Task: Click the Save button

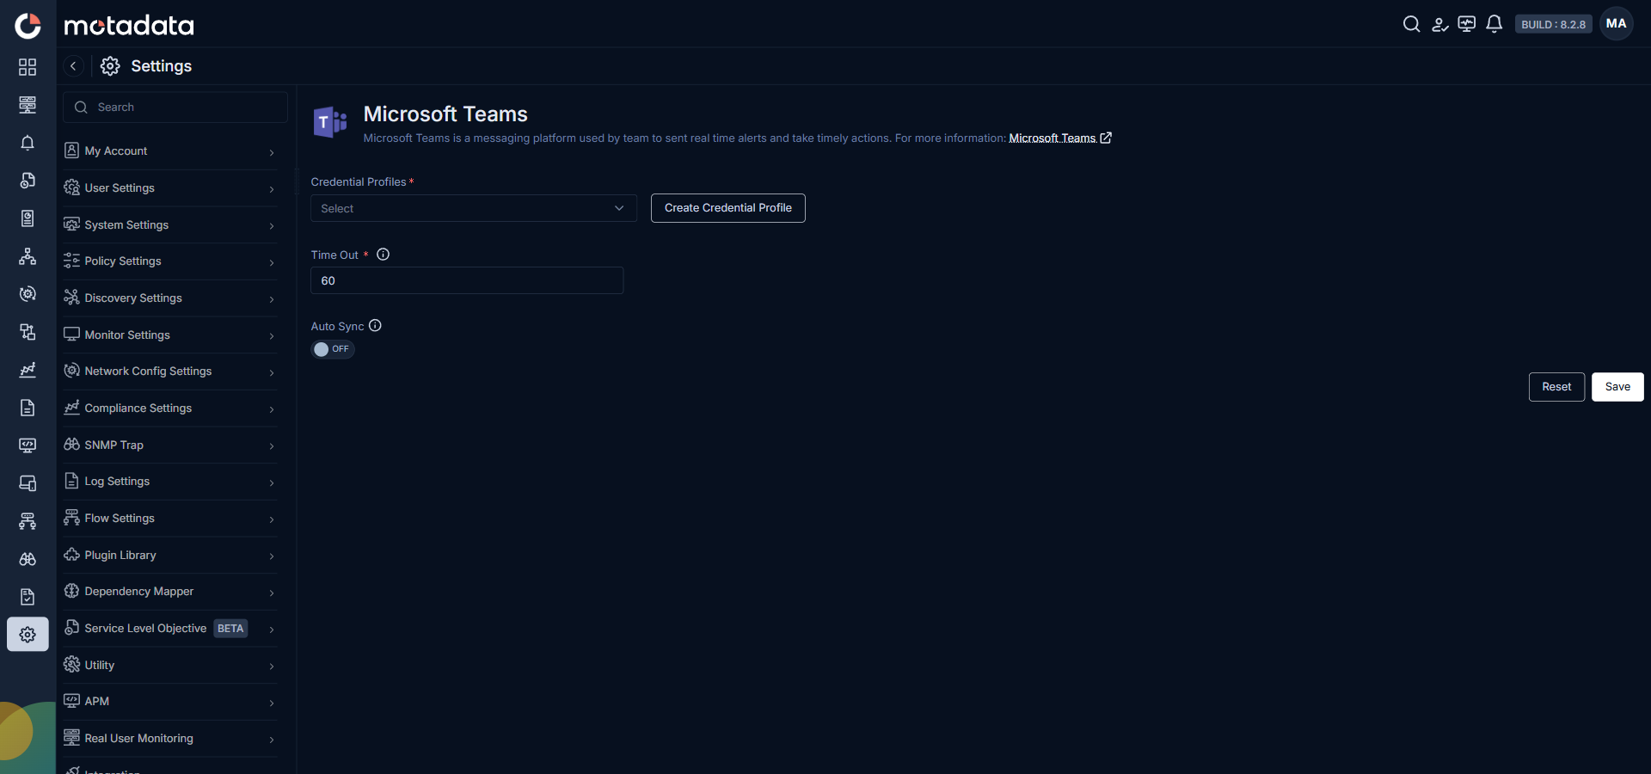Action: tap(1617, 387)
